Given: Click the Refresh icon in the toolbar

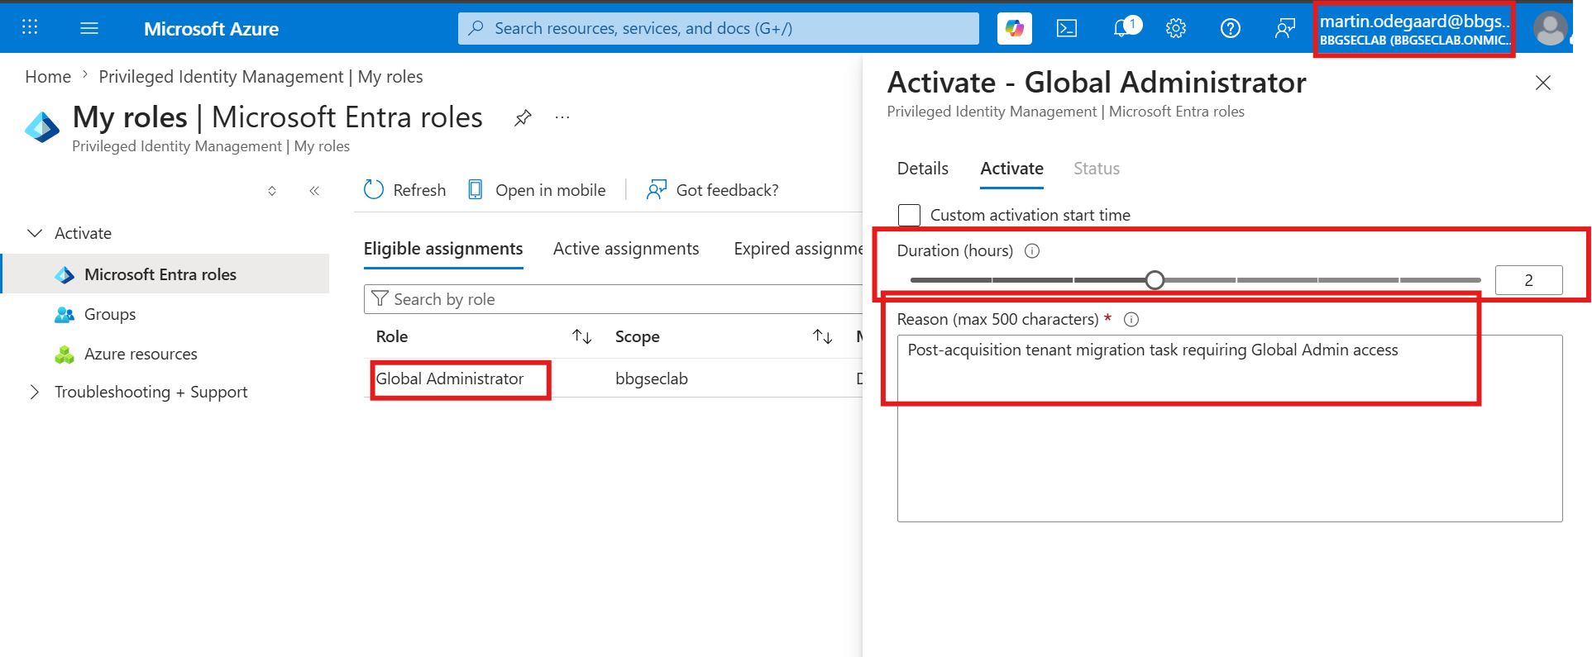Looking at the screenshot, I should [x=374, y=190].
